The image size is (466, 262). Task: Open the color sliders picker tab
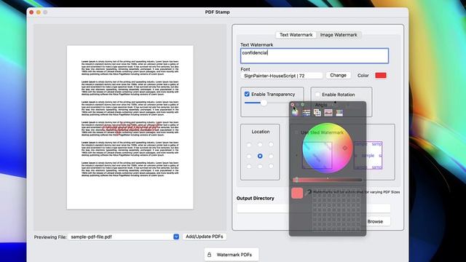[306, 113]
